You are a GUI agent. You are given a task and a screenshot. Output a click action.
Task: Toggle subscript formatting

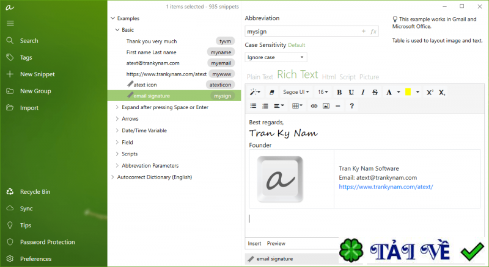[x=441, y=92]
